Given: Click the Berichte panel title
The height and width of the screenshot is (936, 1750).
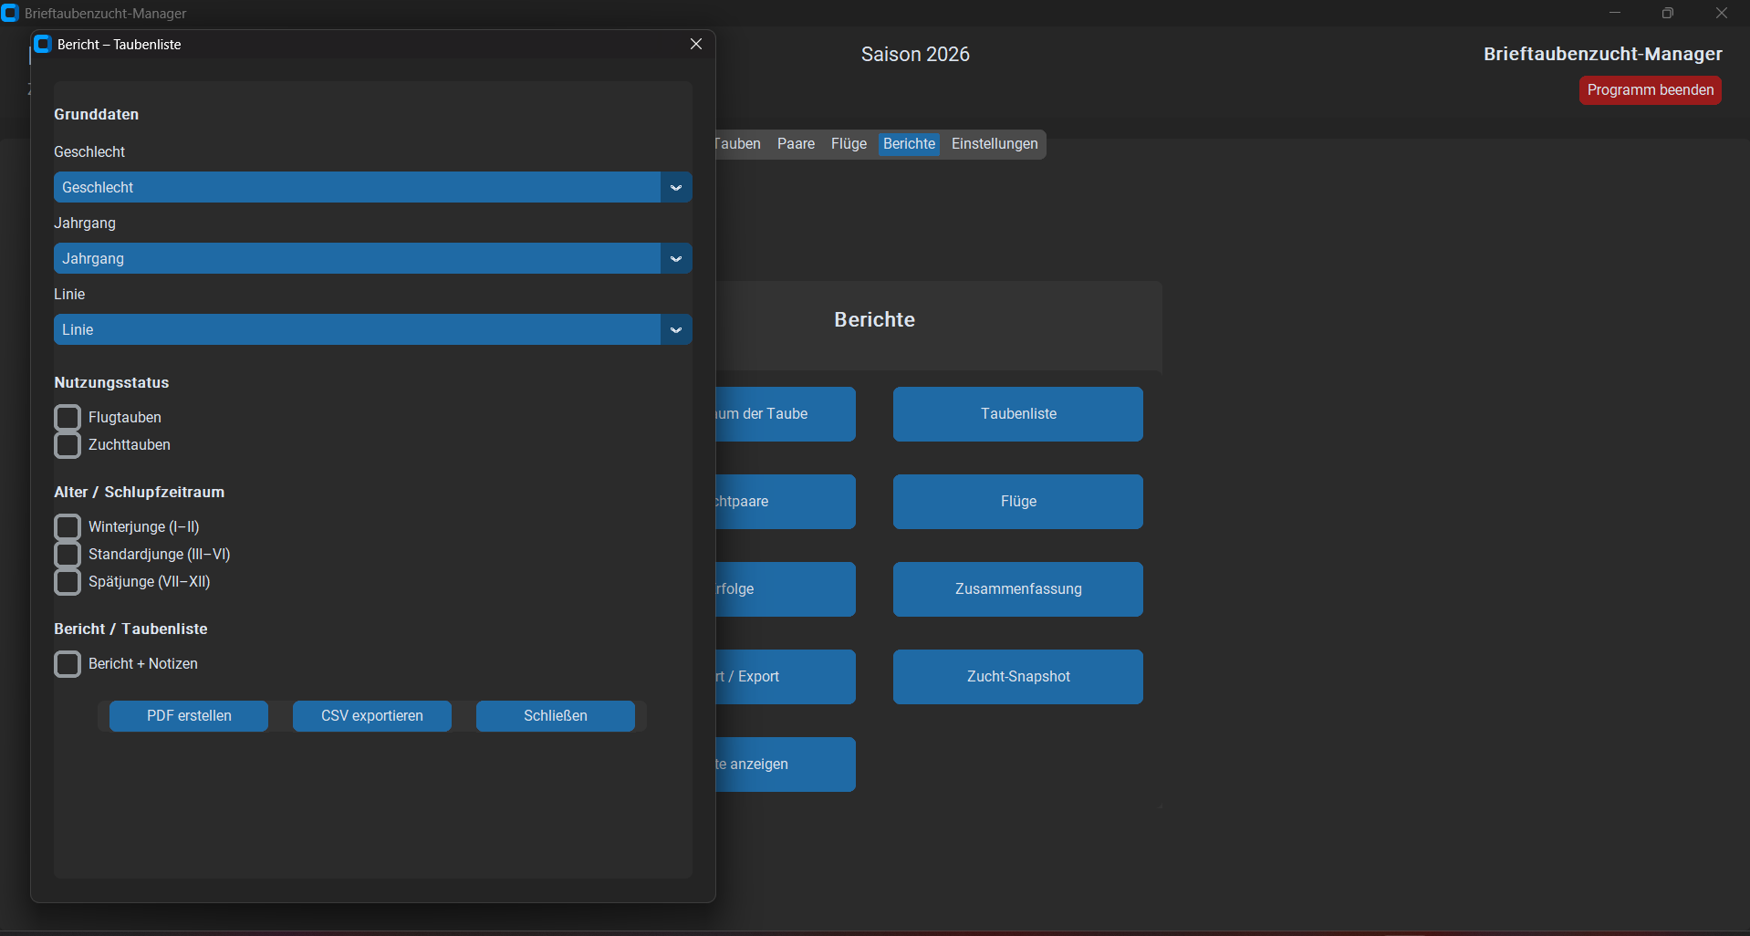Looking at the screenshot, I should [x=874, y=319].
